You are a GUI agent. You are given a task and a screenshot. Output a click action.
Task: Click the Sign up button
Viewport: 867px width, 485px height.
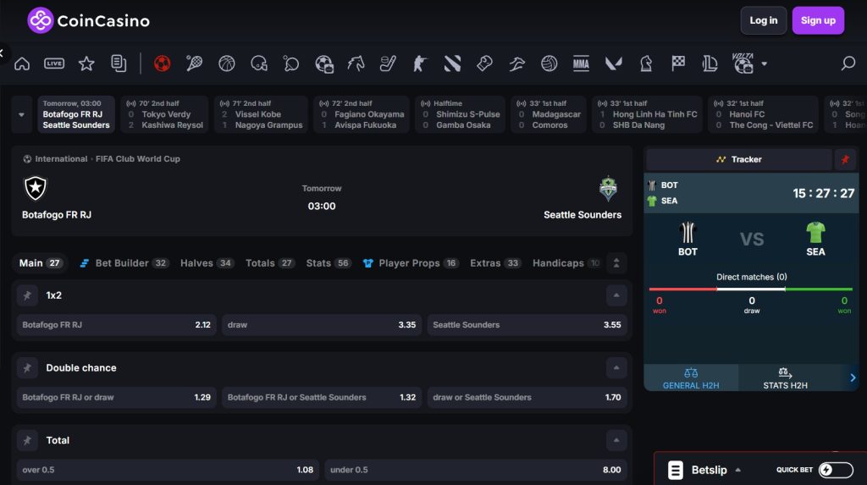pyautogui.click(x=818, y=20)
